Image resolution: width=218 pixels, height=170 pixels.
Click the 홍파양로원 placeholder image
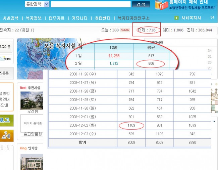(x=32, y=123)
